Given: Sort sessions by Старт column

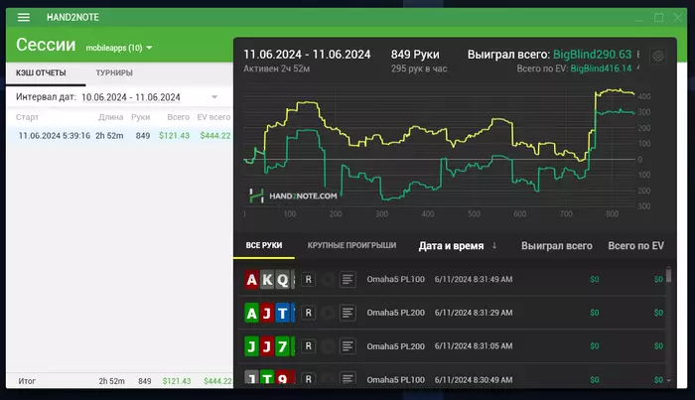Looking at the screenshot, I should (x=27, y=117).
